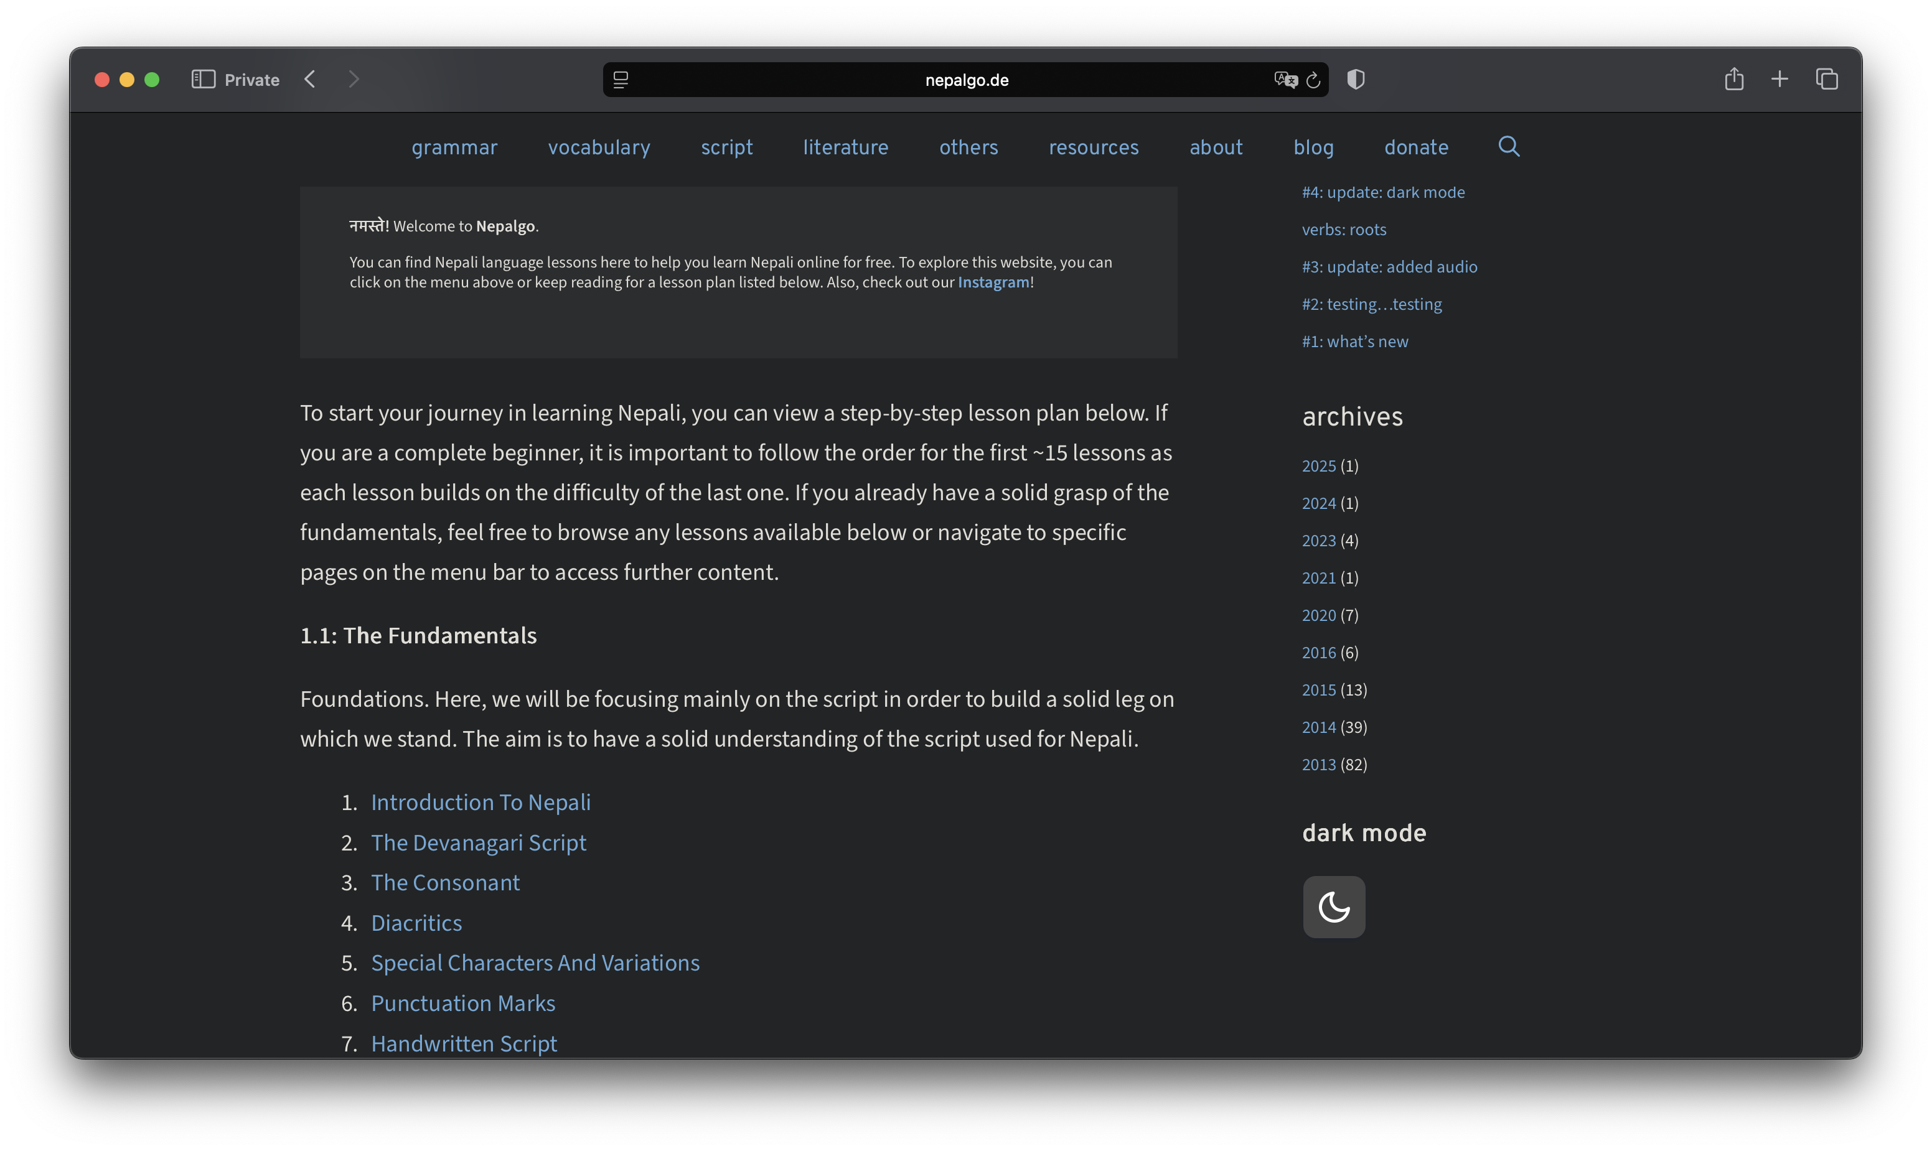Image resolution: width=1932 pixels, height=1151 pixels.
Task: Open the grammar menu
Action: [454, 147]
